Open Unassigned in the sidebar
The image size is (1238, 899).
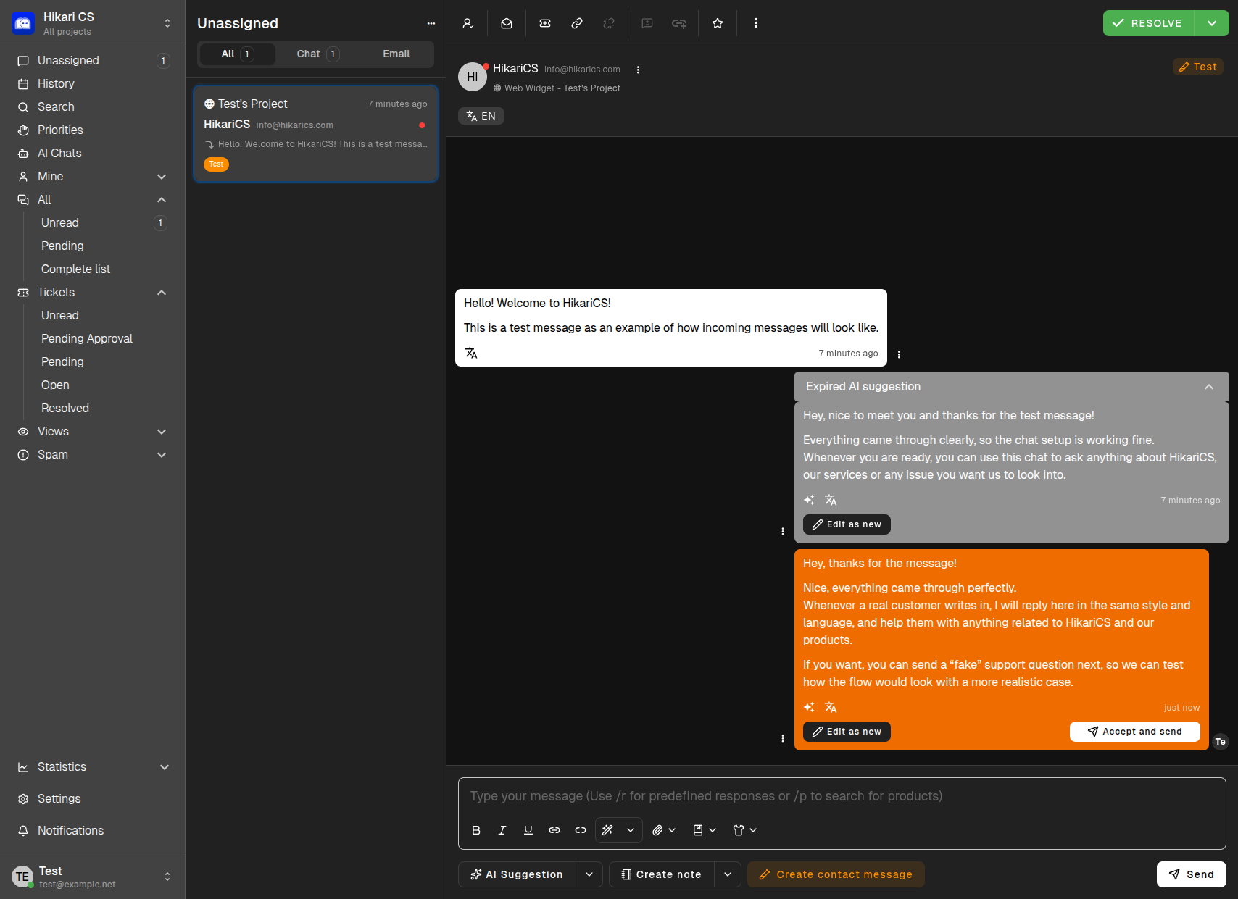tap(93, 61)
